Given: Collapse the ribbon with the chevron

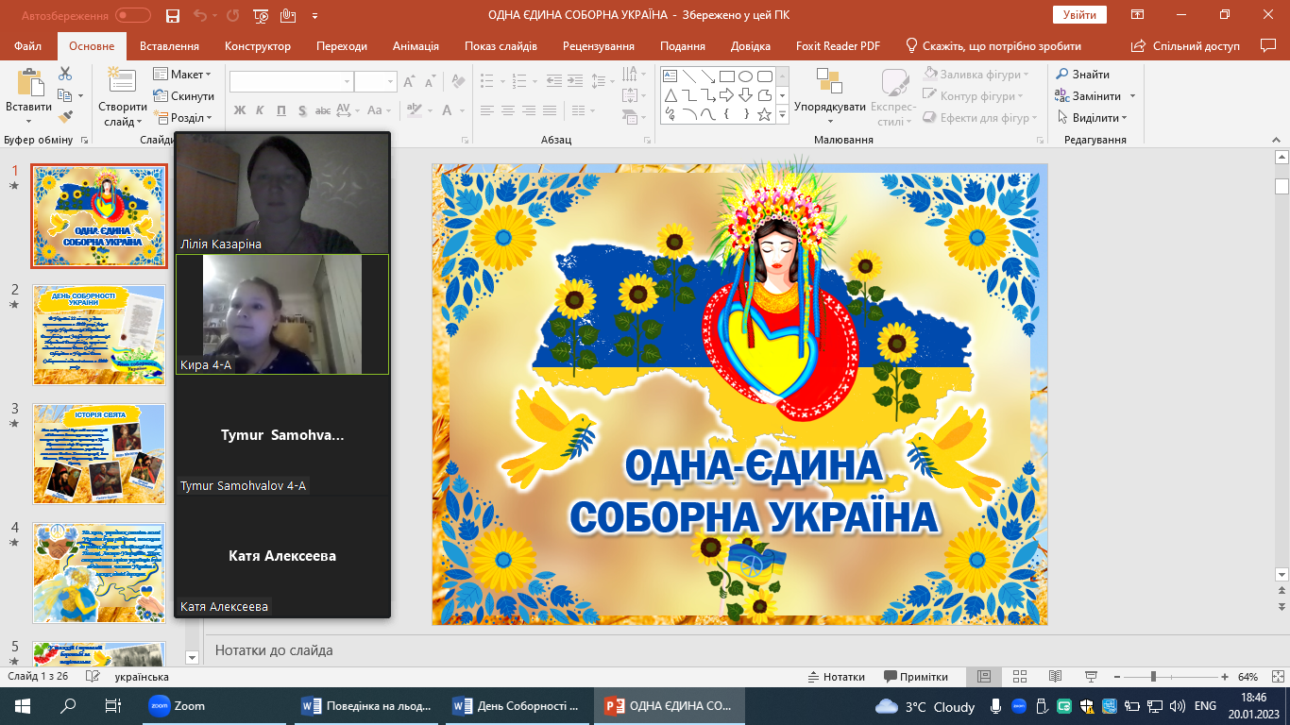Looking at the screenshot, I should coord(1275,139).
